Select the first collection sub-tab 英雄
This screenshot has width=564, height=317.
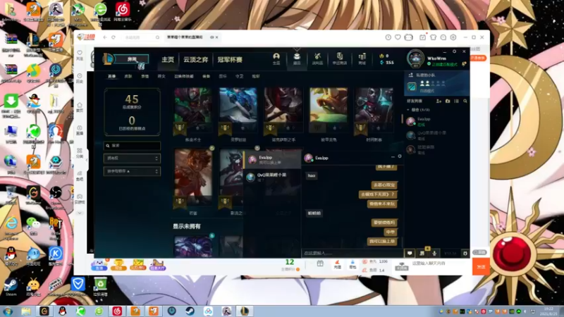coord(112,76)
